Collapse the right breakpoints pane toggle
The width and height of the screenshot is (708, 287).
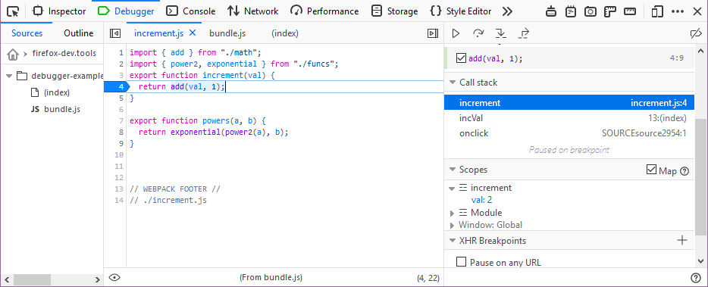[433, 33]
